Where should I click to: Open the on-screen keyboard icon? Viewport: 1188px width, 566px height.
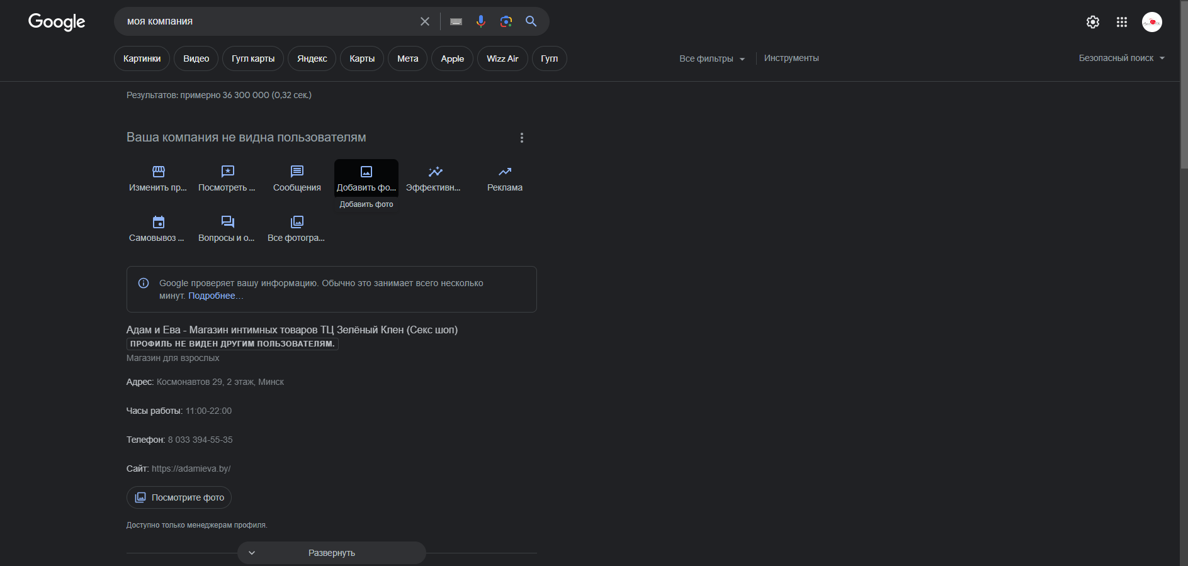click(x=456, y=21)
